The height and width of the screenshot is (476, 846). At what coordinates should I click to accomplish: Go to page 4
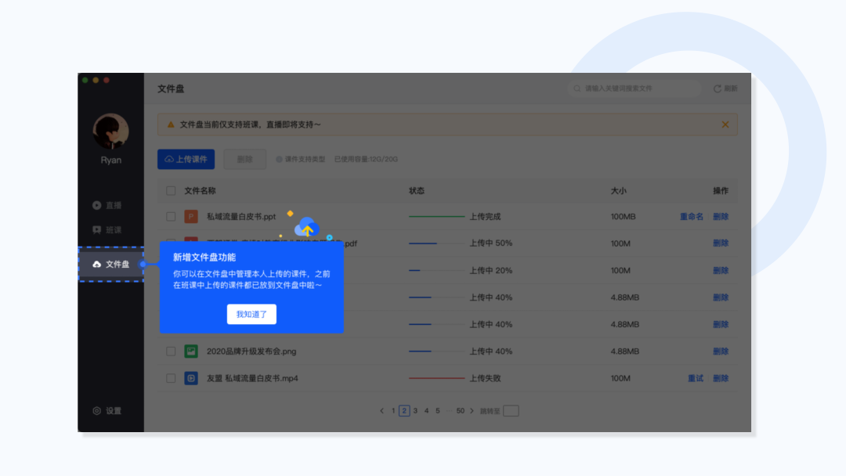pyautogui.click(x=427, y=411)
